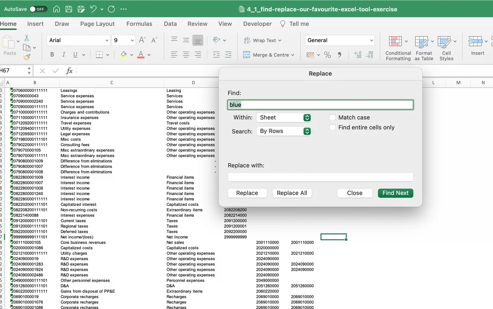Open the Search By Rows dropdown
493x309 pixels.
[x=284, y=131]
